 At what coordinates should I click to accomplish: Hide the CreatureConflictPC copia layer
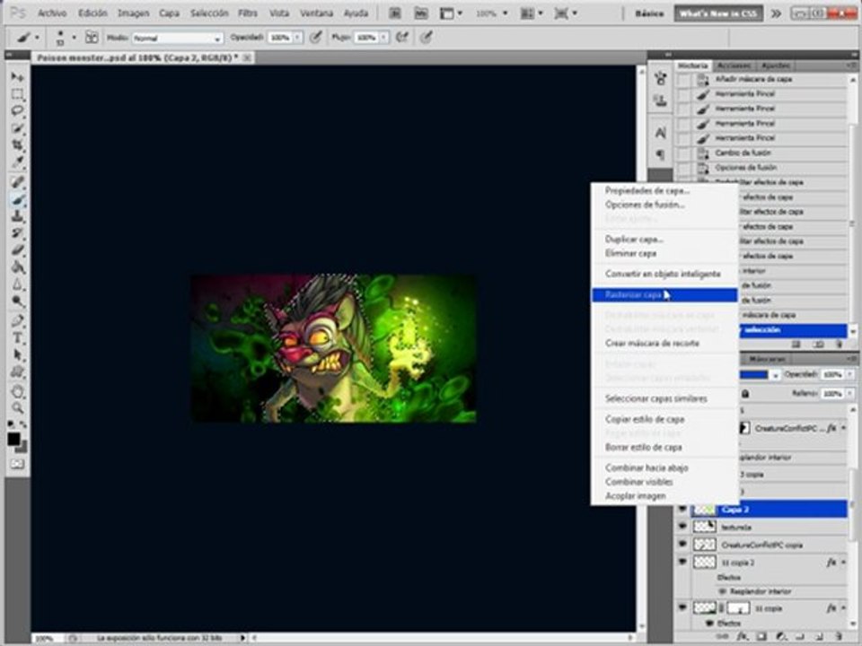(682, 544)
